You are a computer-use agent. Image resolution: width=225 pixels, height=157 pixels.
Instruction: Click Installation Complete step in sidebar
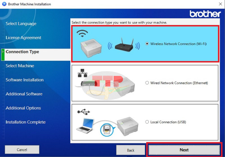click(x=26, y=122)
